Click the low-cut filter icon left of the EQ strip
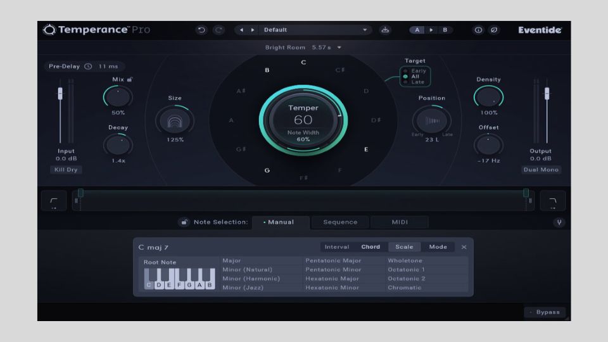This screenshot has height=342, width=608. click(54, 201)
